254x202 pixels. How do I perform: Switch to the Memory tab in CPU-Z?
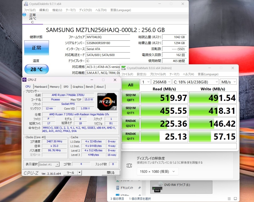(x=55, y=87)
